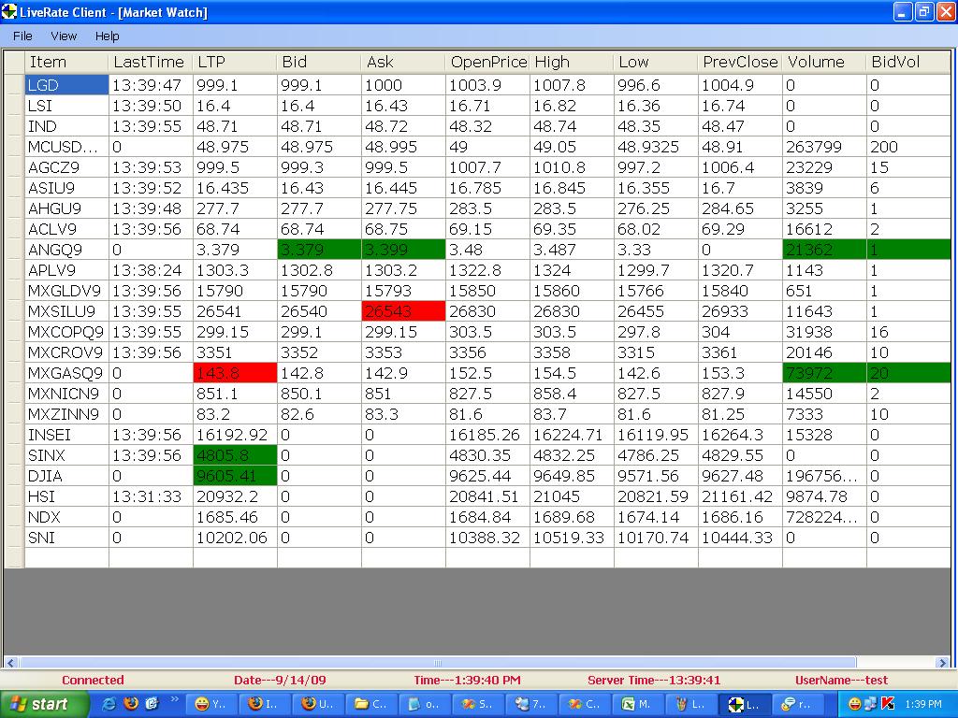Click the Windows Start button
Screen dimensions: 958x718
44,704
